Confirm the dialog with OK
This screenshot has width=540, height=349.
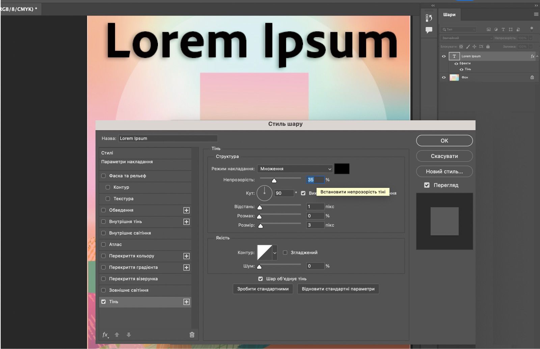[x=444, y=141]
